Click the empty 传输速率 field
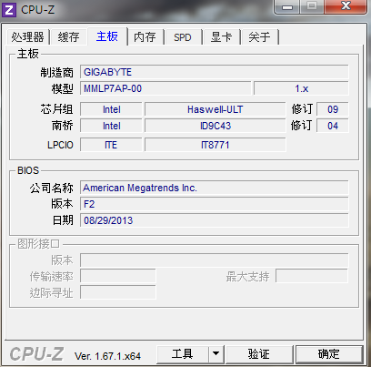371x367 pixels. click(x=118, y=276)
